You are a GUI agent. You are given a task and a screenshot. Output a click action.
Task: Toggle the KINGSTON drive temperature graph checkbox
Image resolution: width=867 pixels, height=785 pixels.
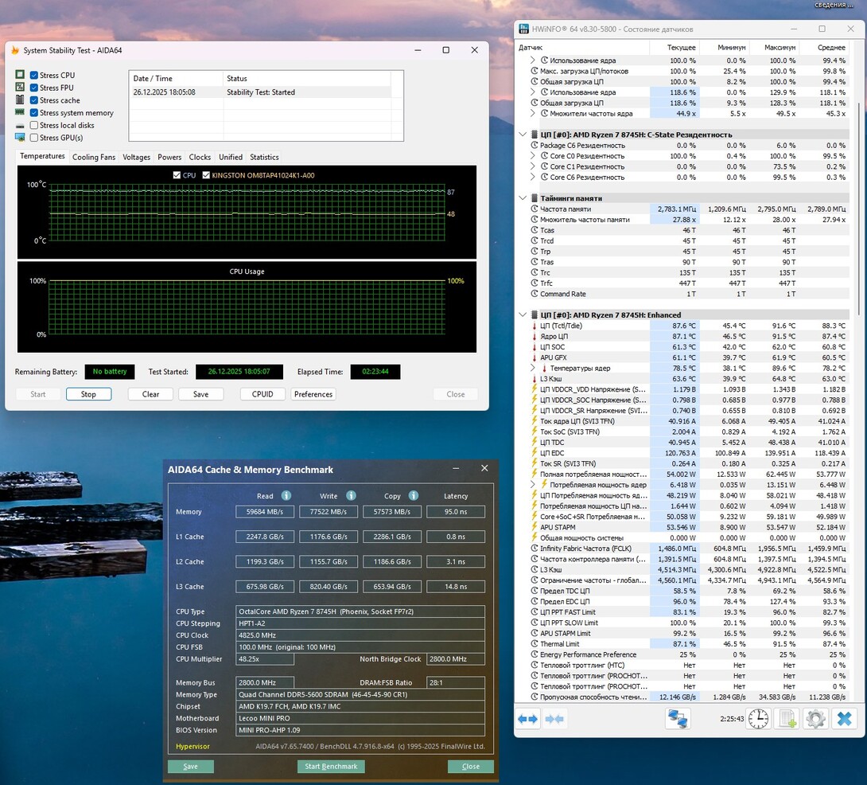(207, 175)
